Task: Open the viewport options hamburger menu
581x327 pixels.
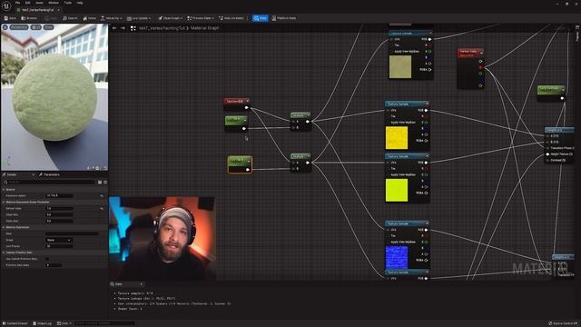Action: (5, 27)
